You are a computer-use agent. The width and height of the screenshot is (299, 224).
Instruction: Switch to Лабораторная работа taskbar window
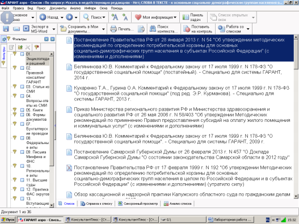[x=231, y=220]
